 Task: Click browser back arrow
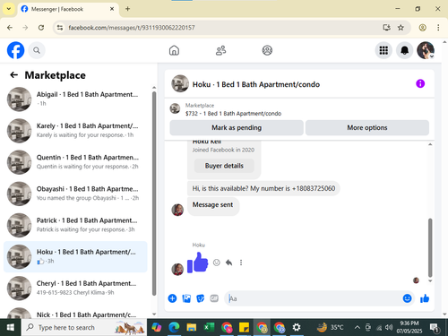click(x=10, y=28)
